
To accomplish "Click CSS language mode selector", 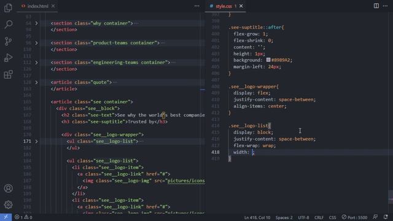I will click(x=332, y=217).
